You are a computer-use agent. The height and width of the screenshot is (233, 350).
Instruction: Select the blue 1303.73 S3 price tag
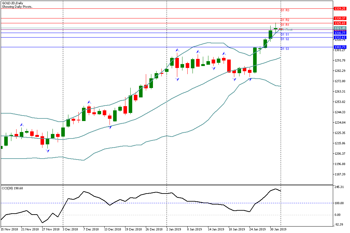pos(340,47)
